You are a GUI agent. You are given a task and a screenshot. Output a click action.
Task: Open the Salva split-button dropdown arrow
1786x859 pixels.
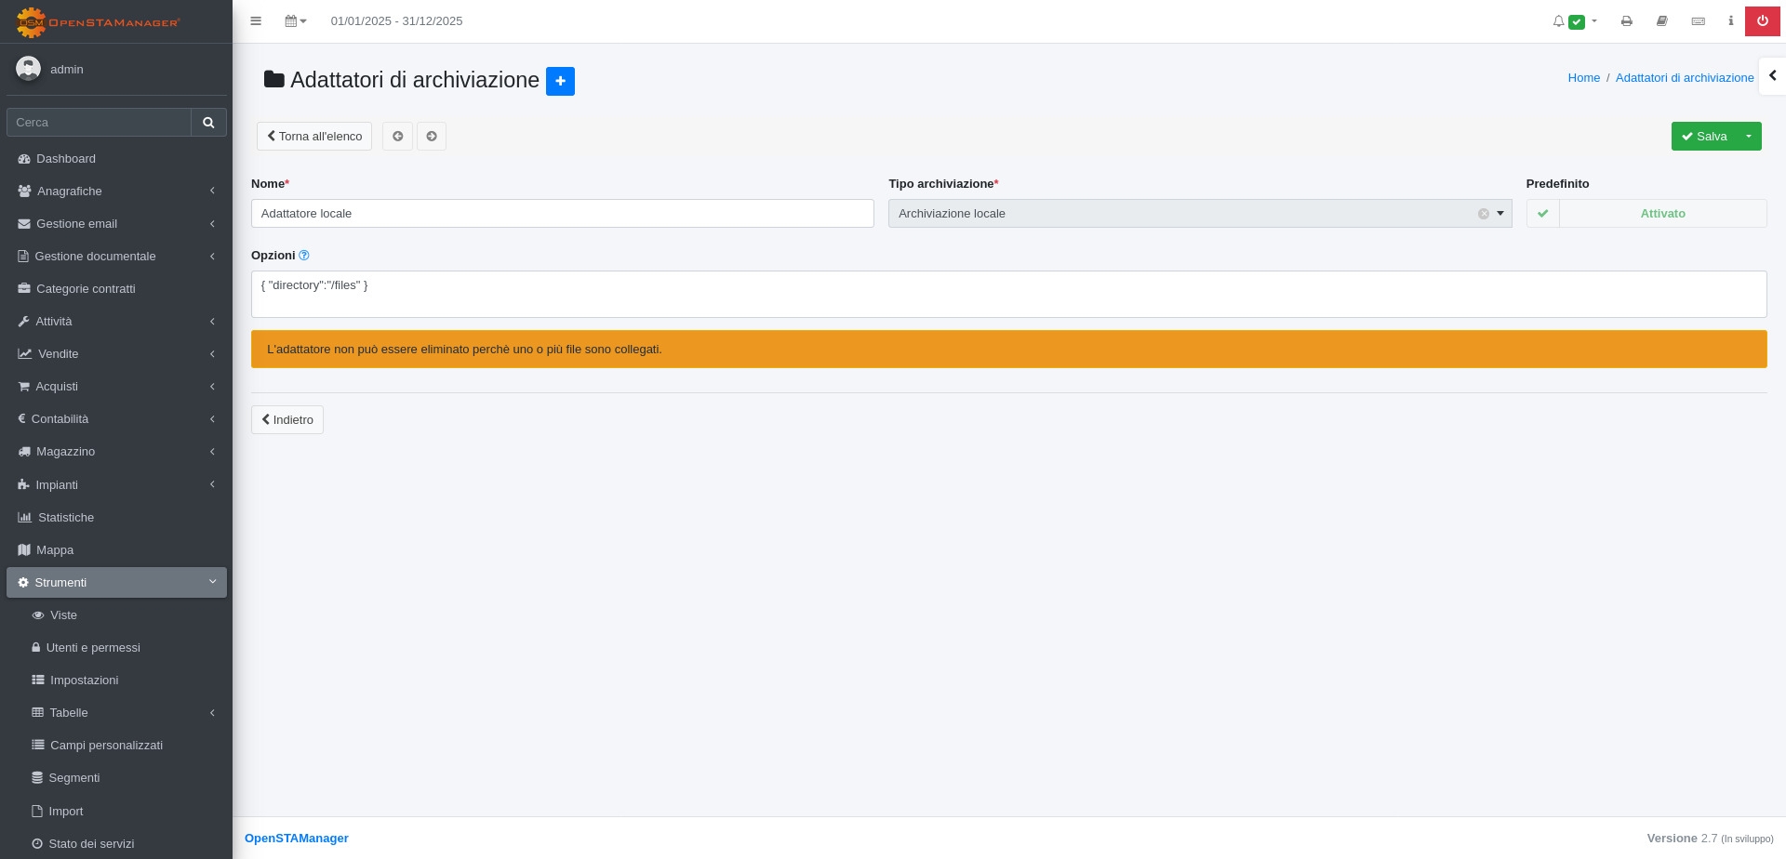tap(1749, 136)
